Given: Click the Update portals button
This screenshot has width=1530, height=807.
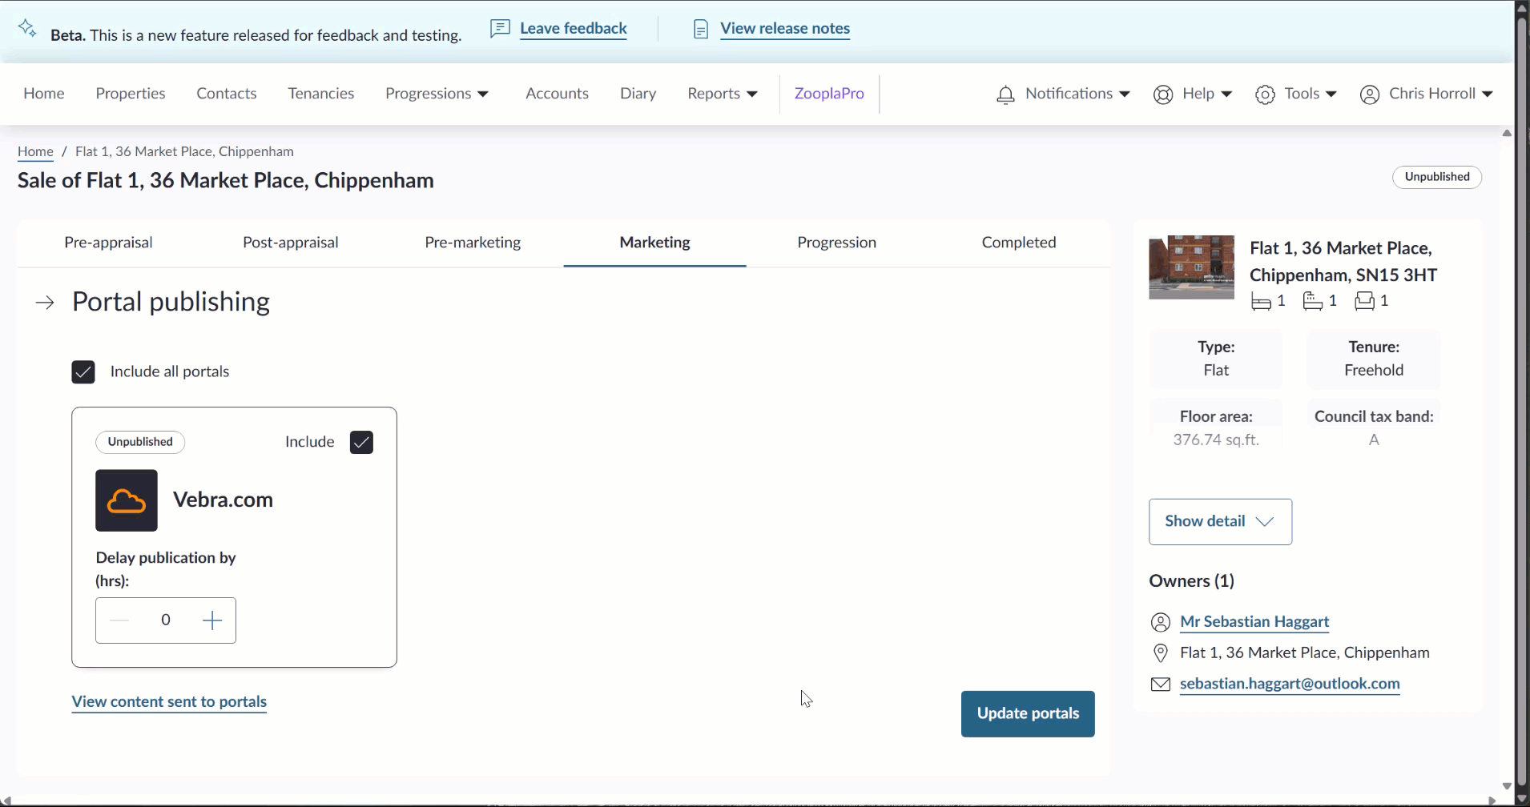Looking at the screenshot, I should click(x=1028, y=714).
